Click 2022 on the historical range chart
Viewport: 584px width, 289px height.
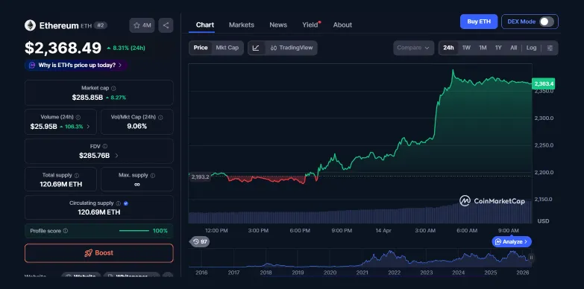pyautogui.click(x=394, y=273)
